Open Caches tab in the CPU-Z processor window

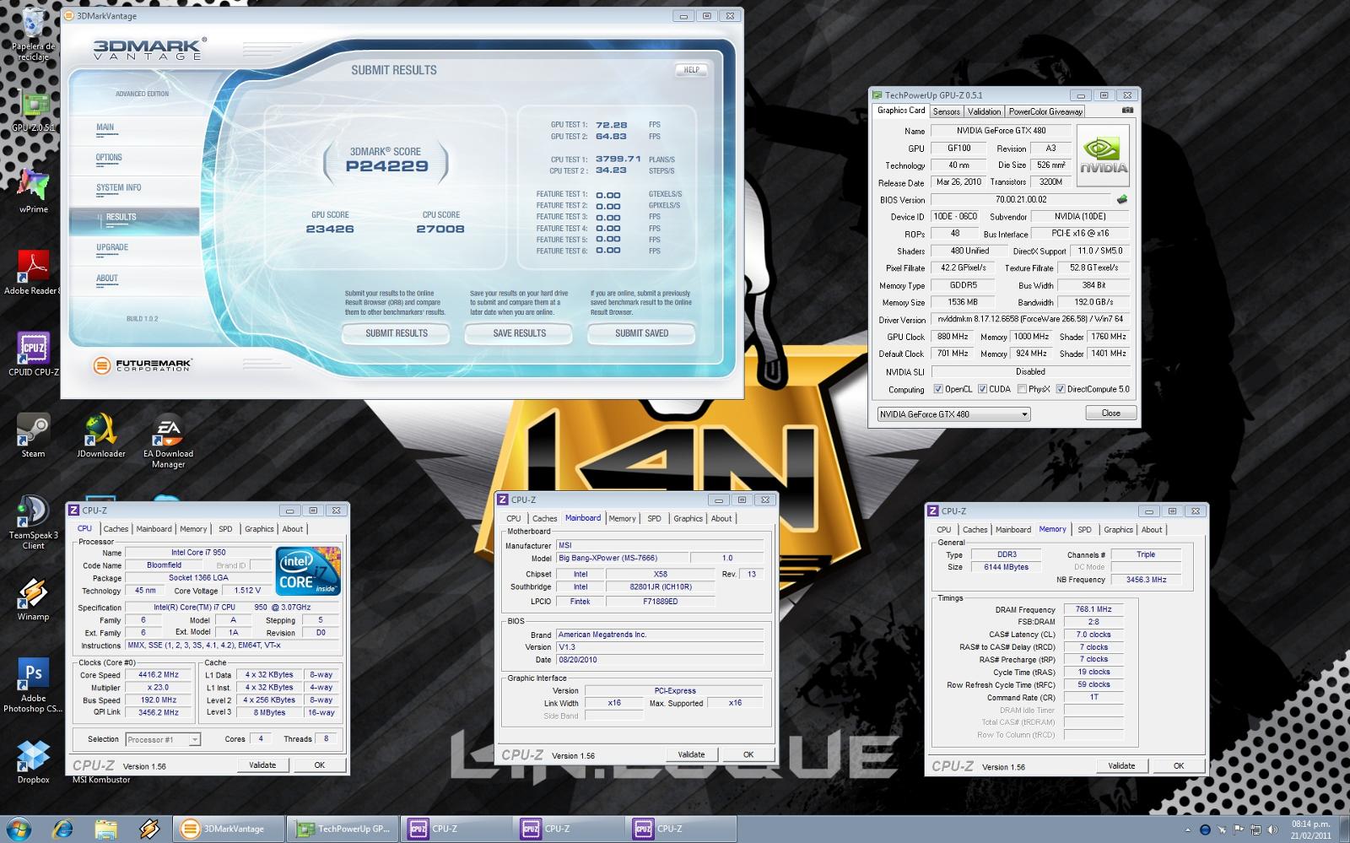click(116, 529)
